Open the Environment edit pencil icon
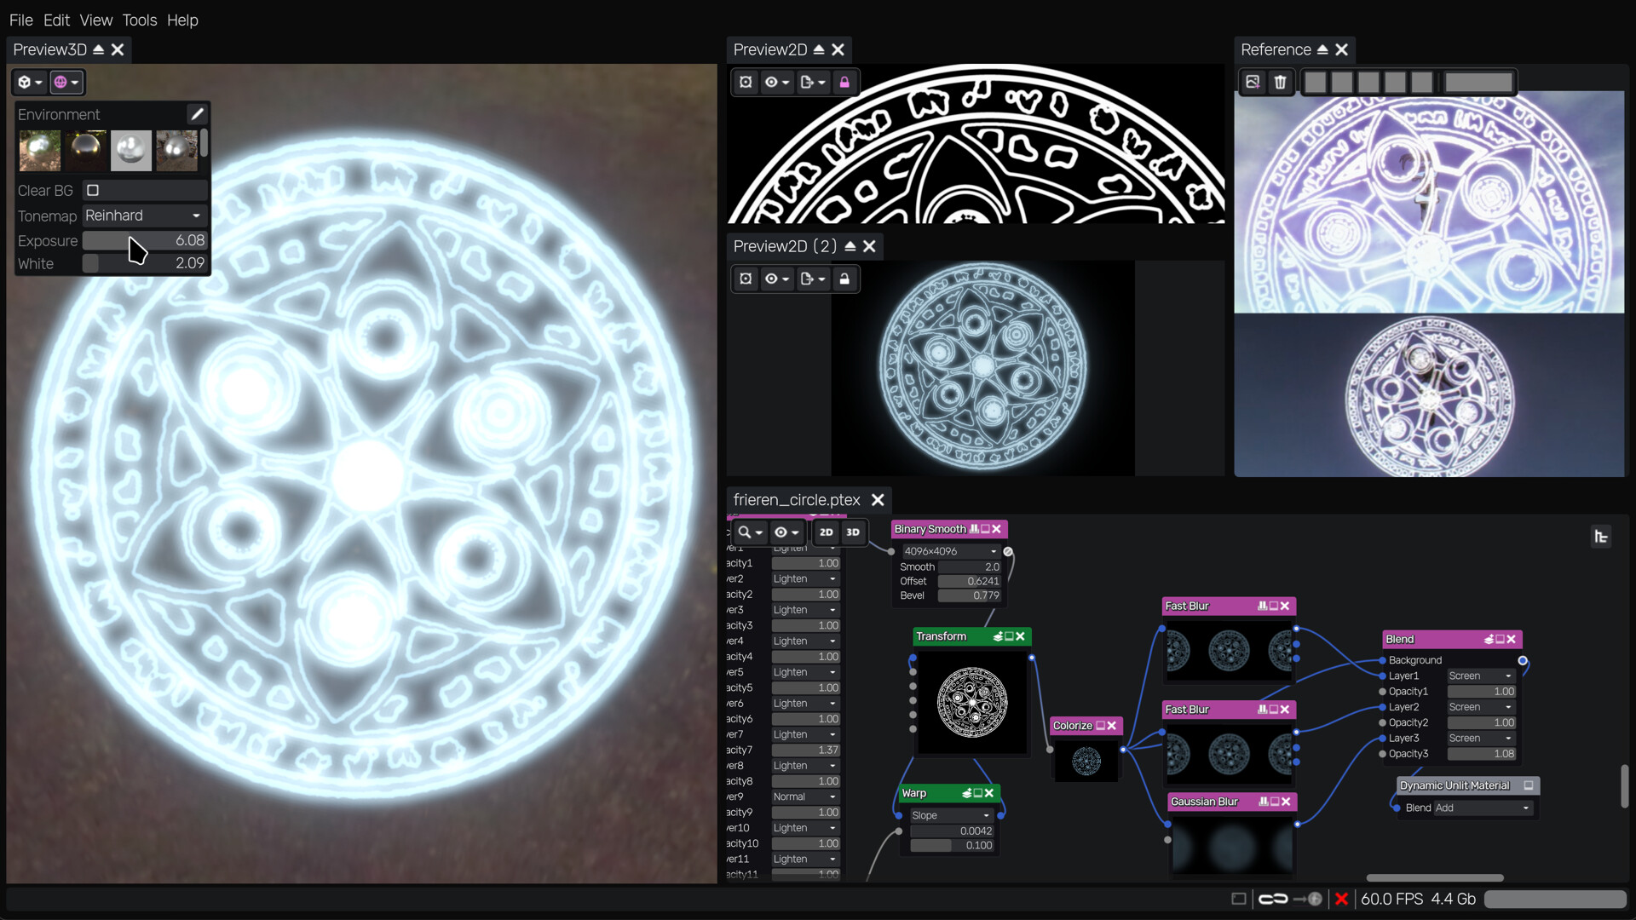The image size is (1636, 920). coord(197,113)
